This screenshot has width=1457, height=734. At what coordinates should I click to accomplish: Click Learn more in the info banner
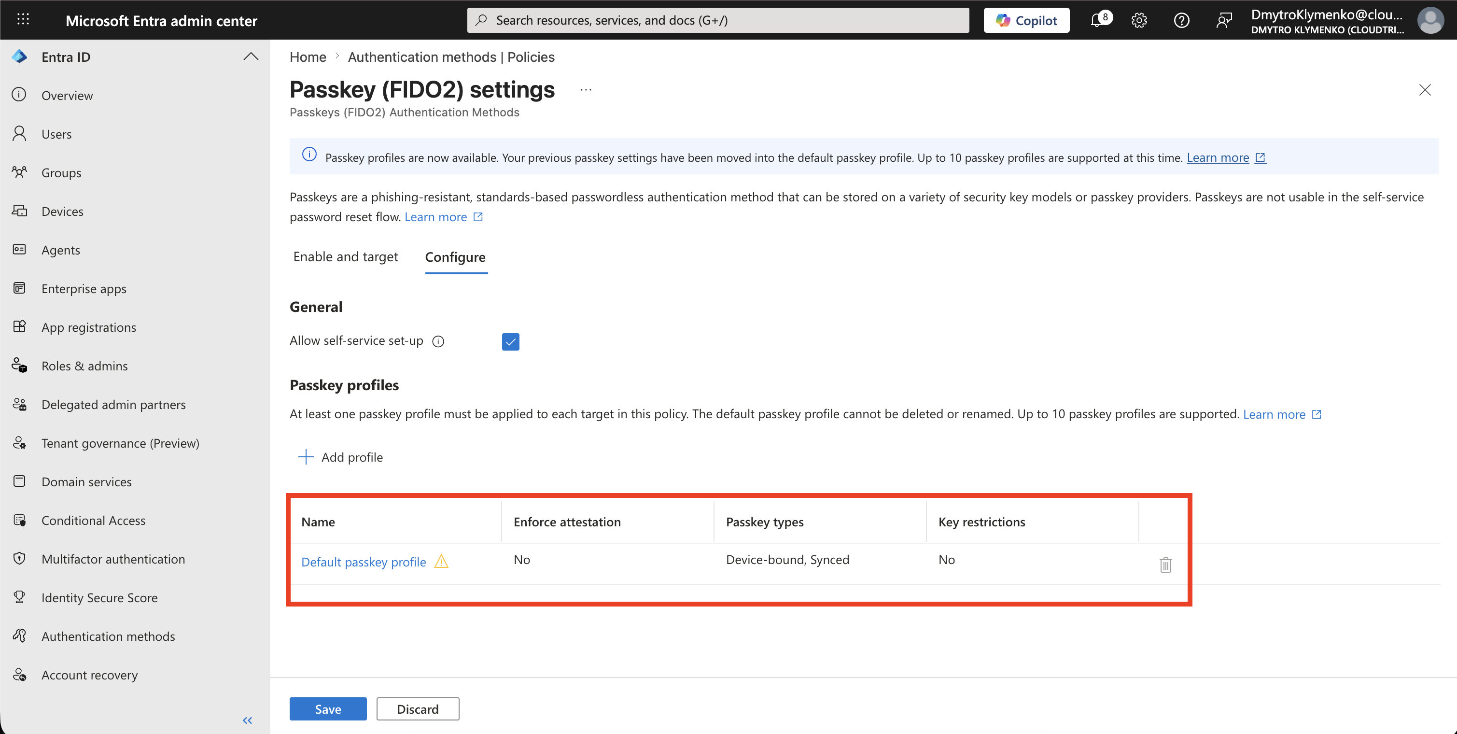coord(1218,157)
